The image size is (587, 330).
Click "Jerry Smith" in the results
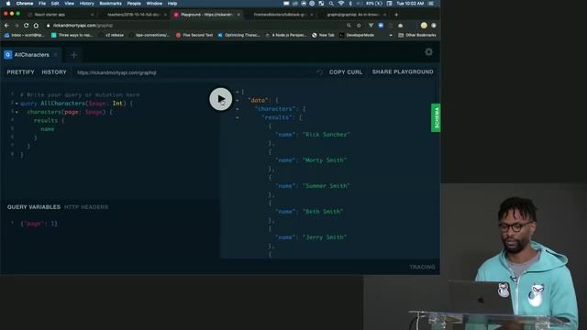[325, 237]
